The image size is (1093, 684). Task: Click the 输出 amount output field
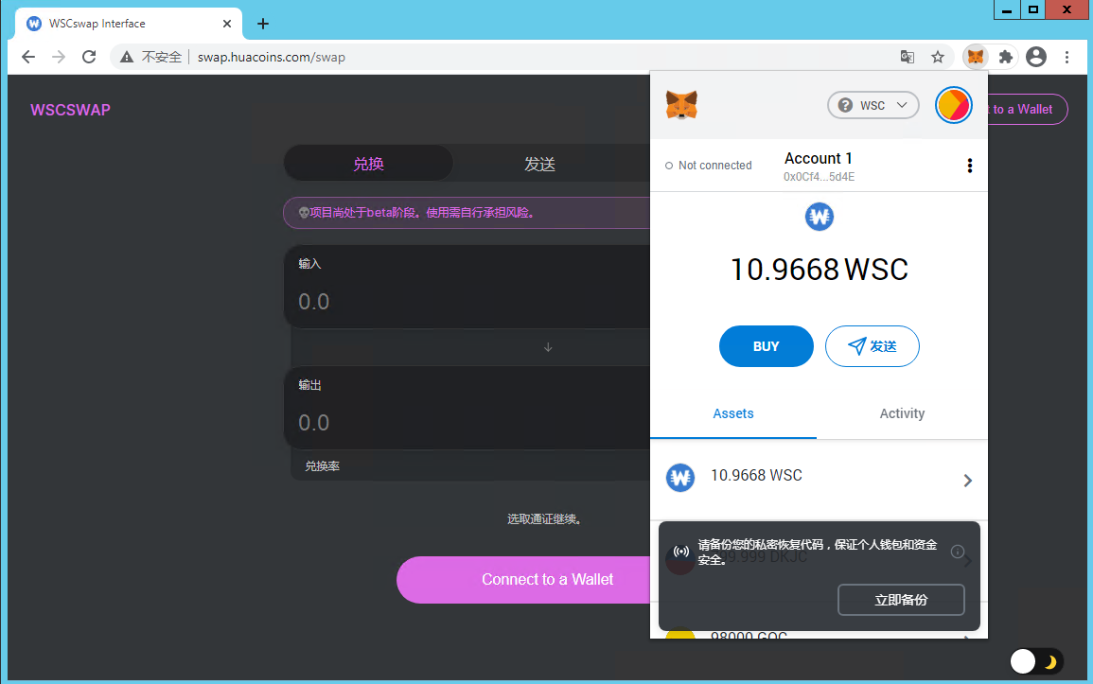467,423
